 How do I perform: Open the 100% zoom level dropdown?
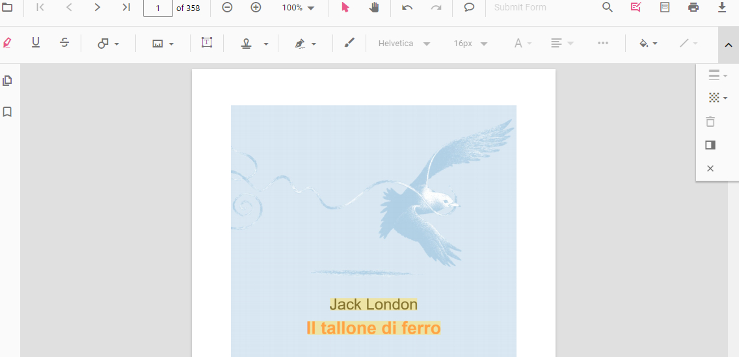tap(299, 8)
